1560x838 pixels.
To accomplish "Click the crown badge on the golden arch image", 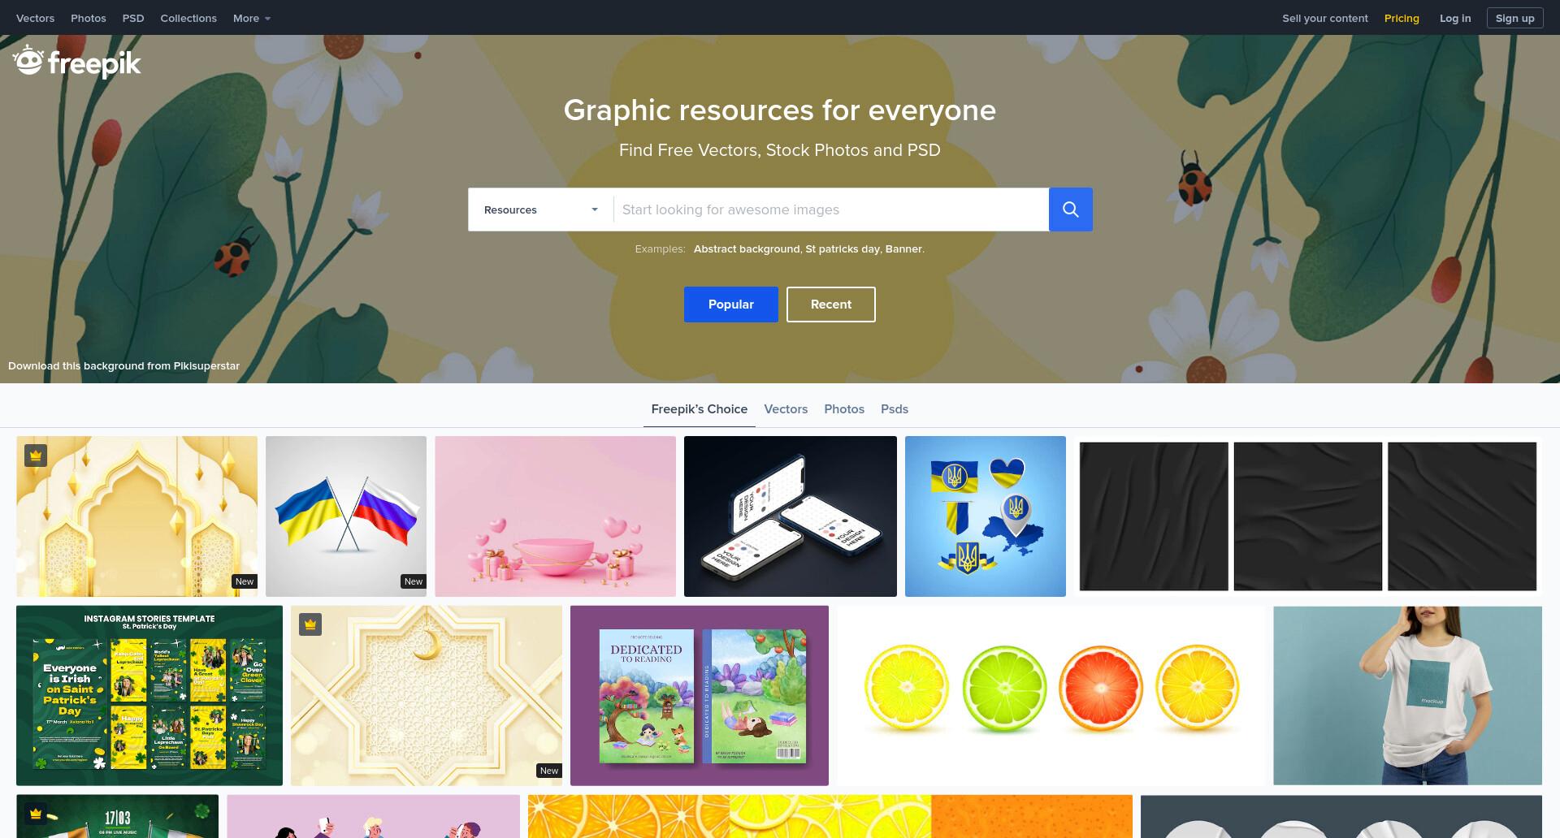I will point(36,456).
